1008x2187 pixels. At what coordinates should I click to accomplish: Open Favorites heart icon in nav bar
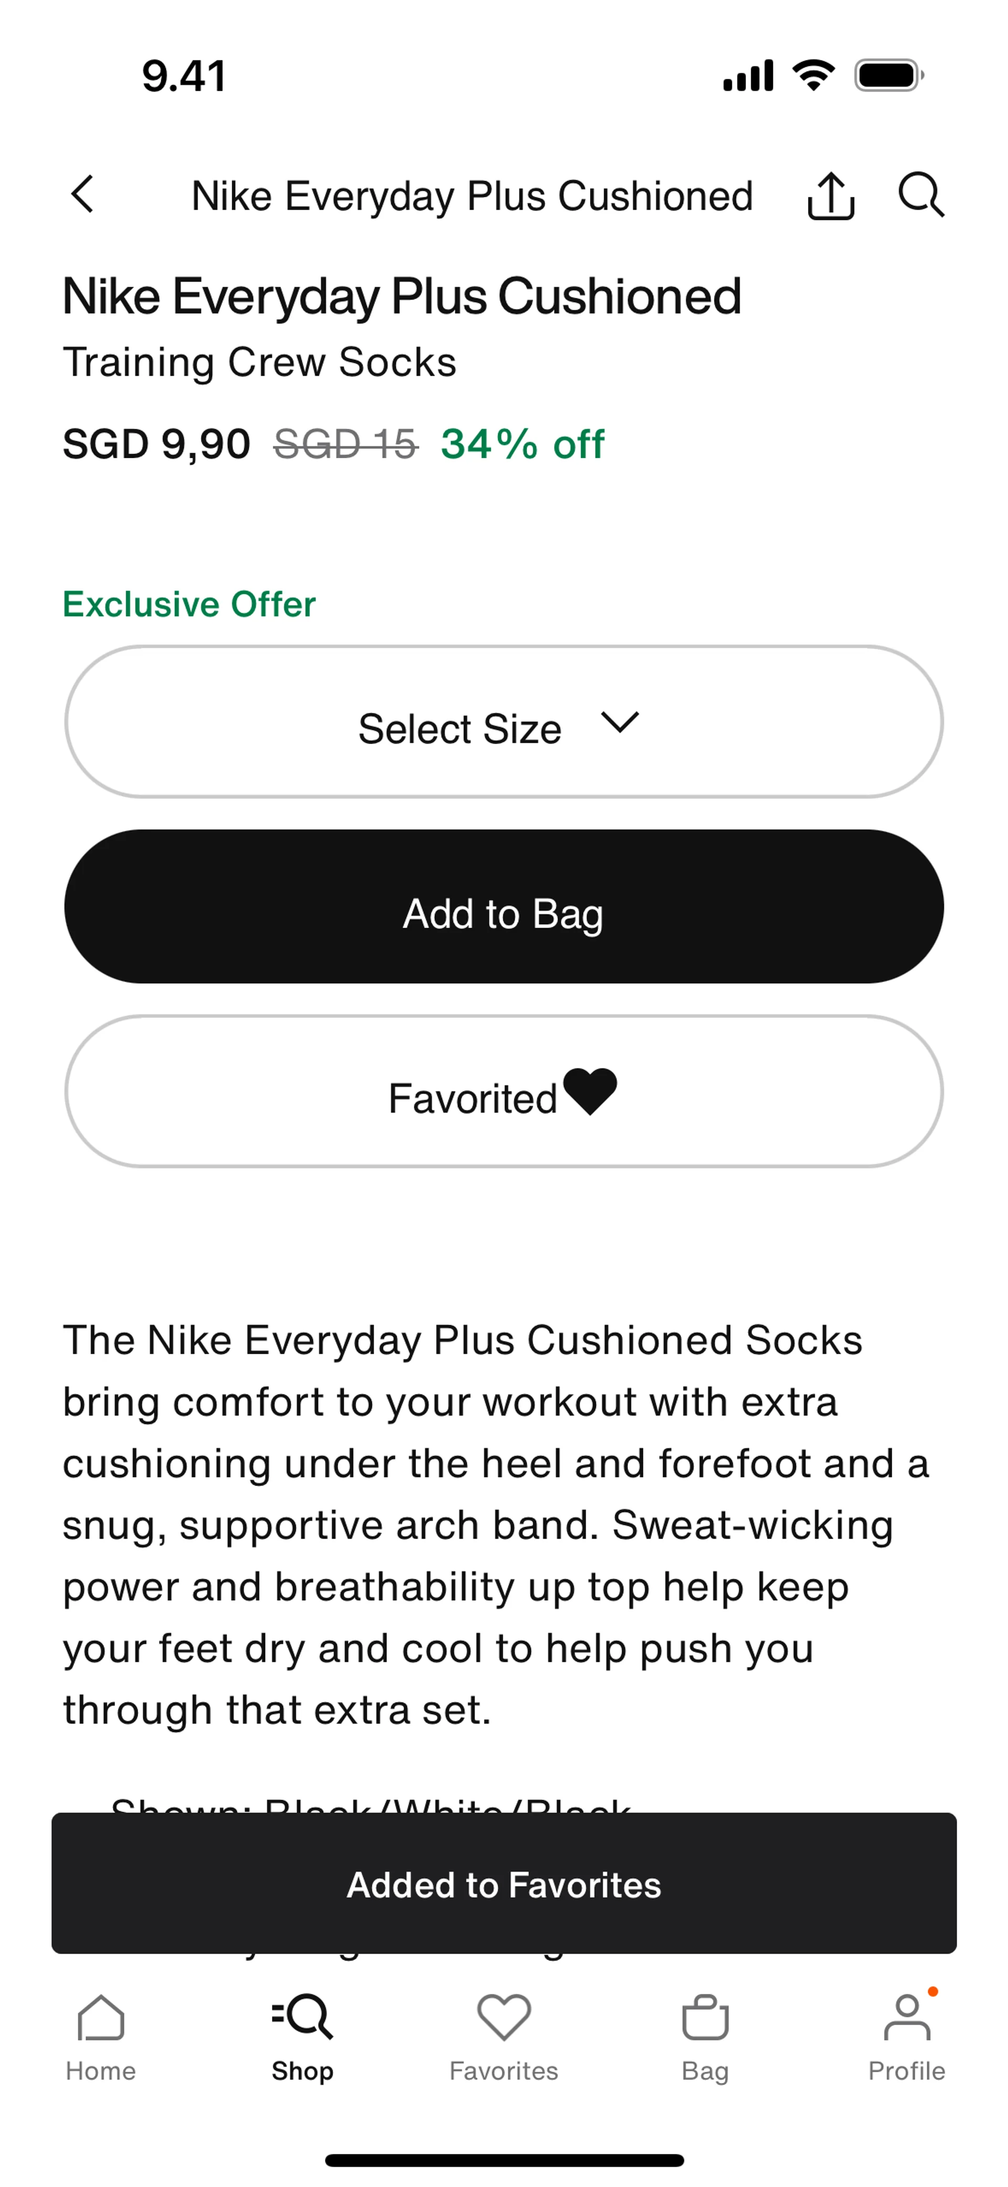coord(504,2017)
